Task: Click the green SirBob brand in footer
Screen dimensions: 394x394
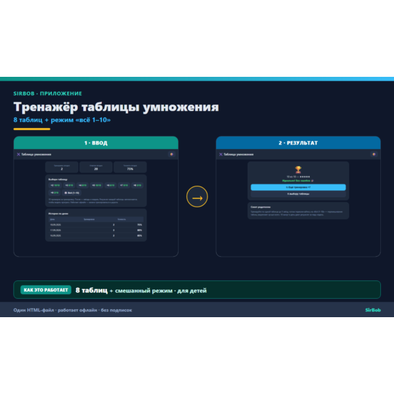Action: click(373, 310)
